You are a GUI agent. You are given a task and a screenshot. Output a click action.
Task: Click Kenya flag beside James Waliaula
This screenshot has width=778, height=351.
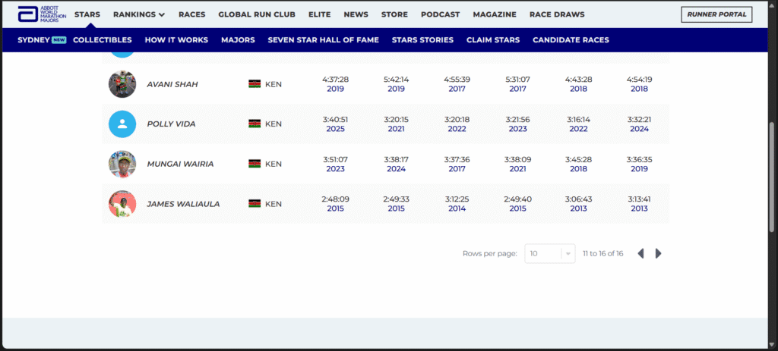255,204
